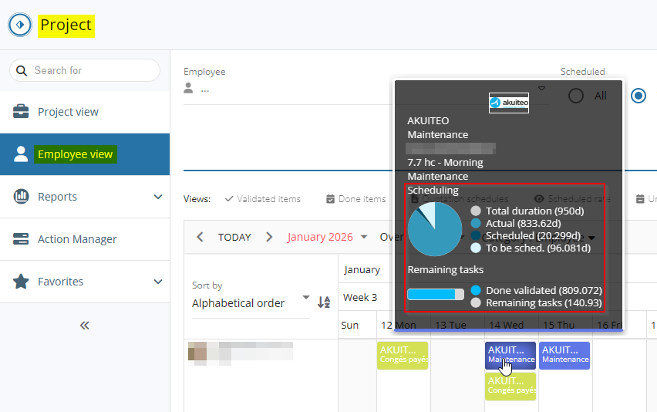Expand the Reports menu chevron
The image size is (657, 412).
coord(158,197)
